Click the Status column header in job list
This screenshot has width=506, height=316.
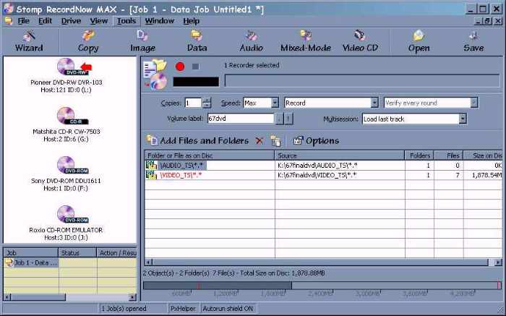pos(77,253)
